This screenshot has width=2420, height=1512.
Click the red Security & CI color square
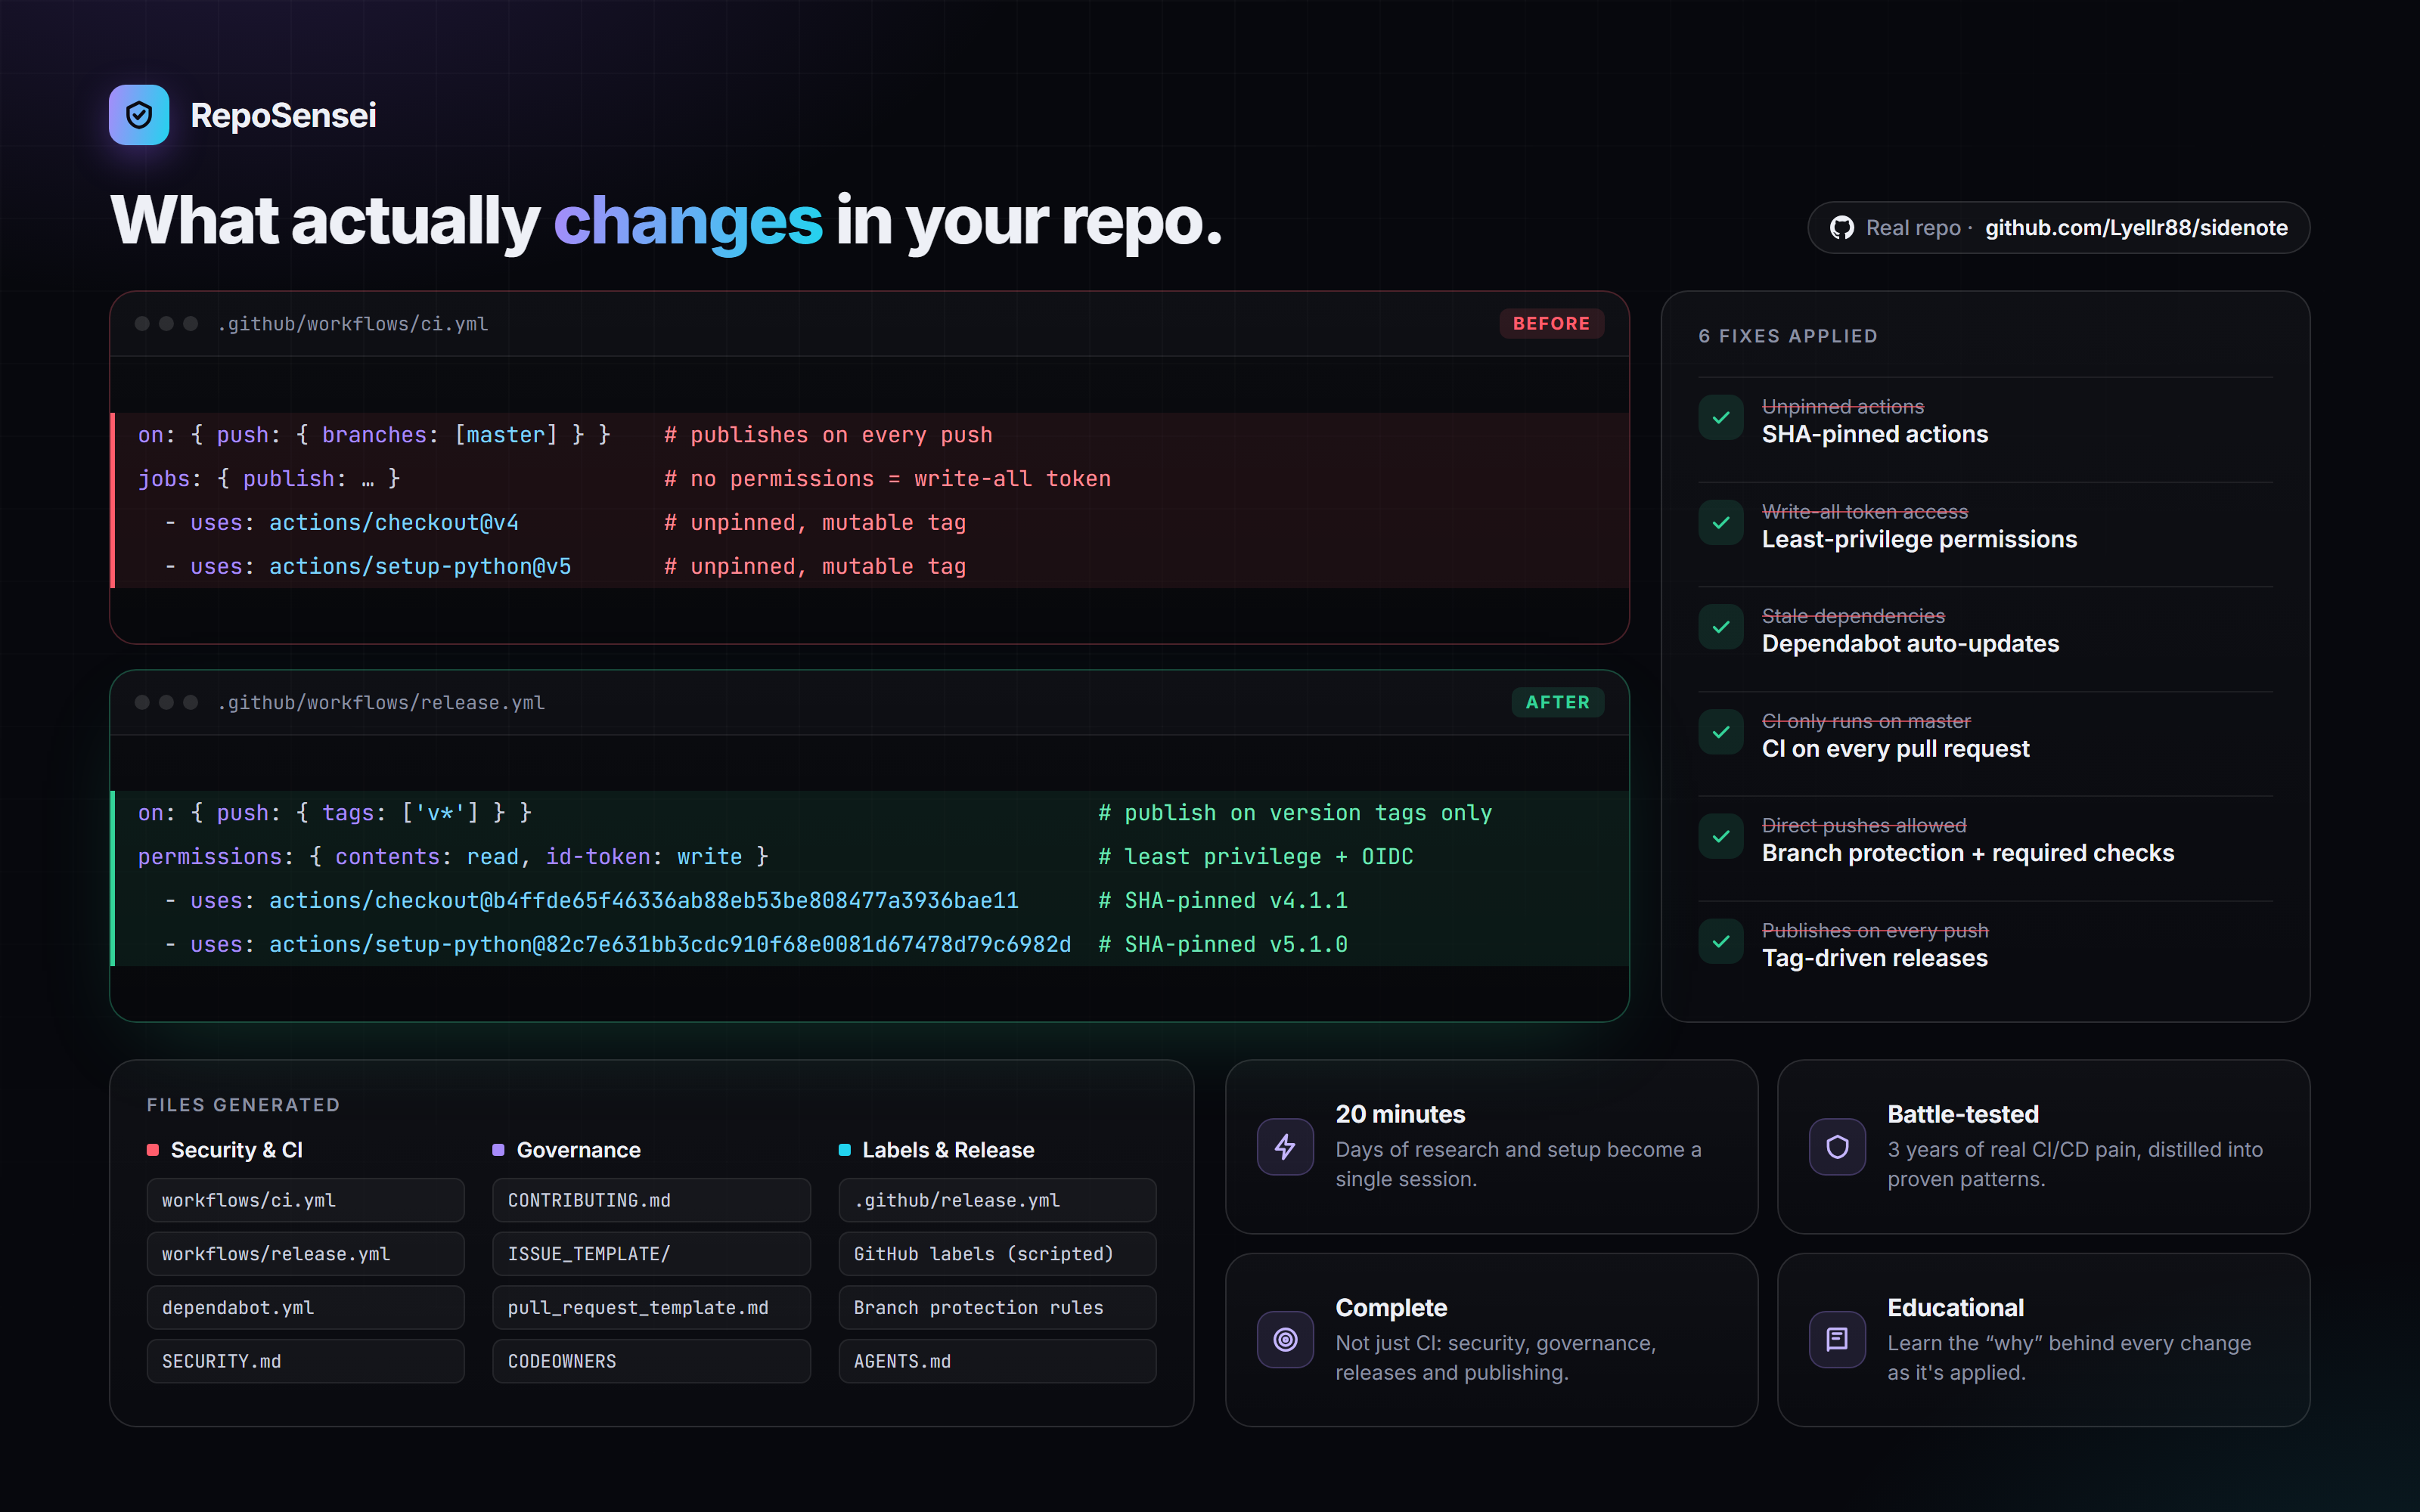(x=153, y=1150)
